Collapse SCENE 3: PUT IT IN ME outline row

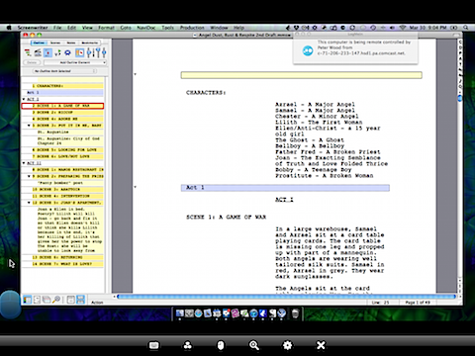pos(29,126)
